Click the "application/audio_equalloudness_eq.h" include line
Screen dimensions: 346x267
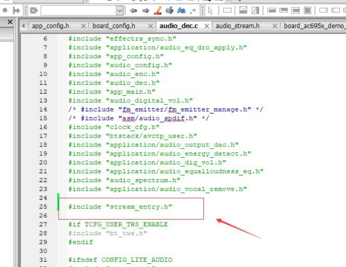[x=166, y=171]
